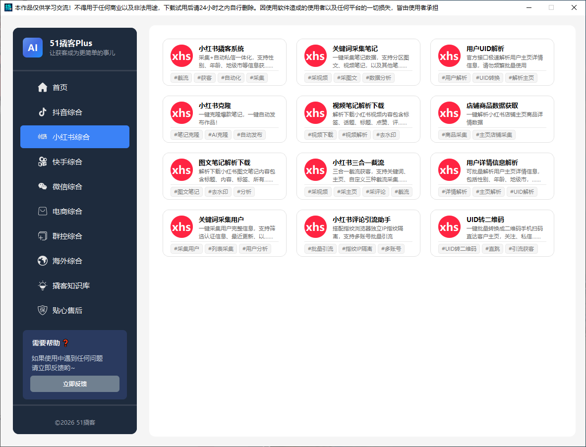
Task: Open the 店铺商品数据获取 card
Action: tap(492, 119)
